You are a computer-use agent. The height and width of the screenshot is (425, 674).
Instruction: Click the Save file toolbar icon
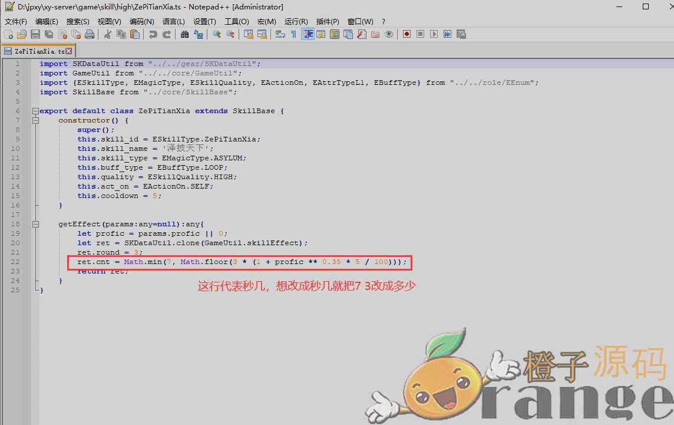35,35
